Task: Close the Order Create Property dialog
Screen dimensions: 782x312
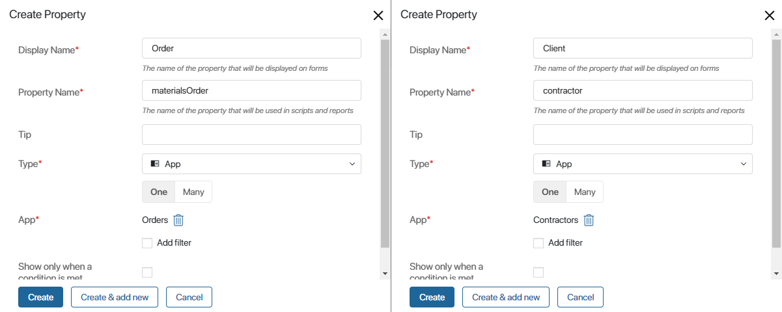Action: coord(378,16)
